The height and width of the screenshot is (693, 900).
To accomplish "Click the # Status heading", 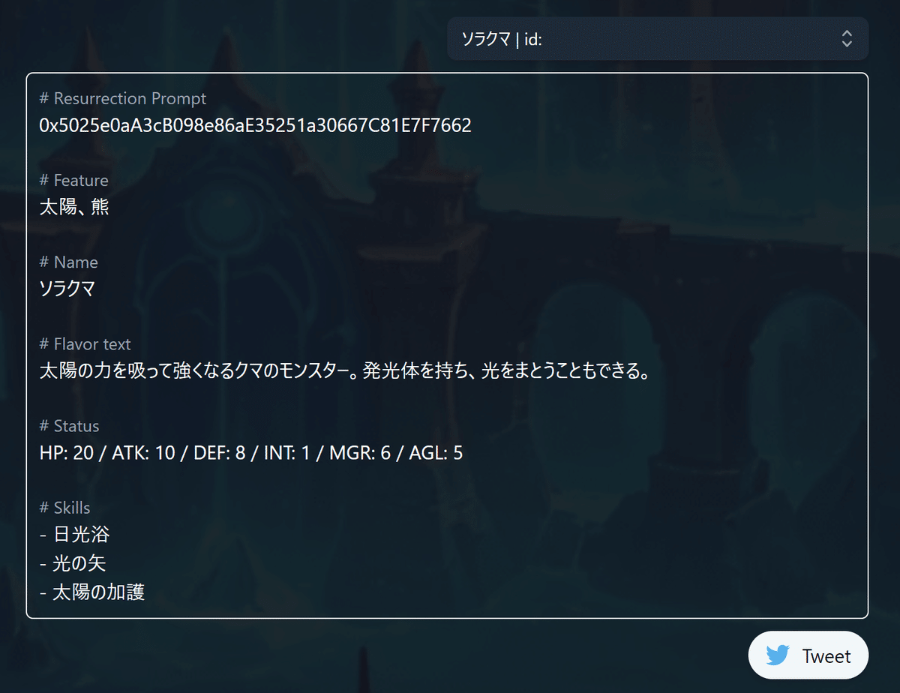I will pos(69,425).
